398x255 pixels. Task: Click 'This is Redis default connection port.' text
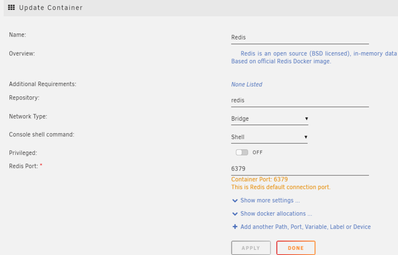(281, 187)
